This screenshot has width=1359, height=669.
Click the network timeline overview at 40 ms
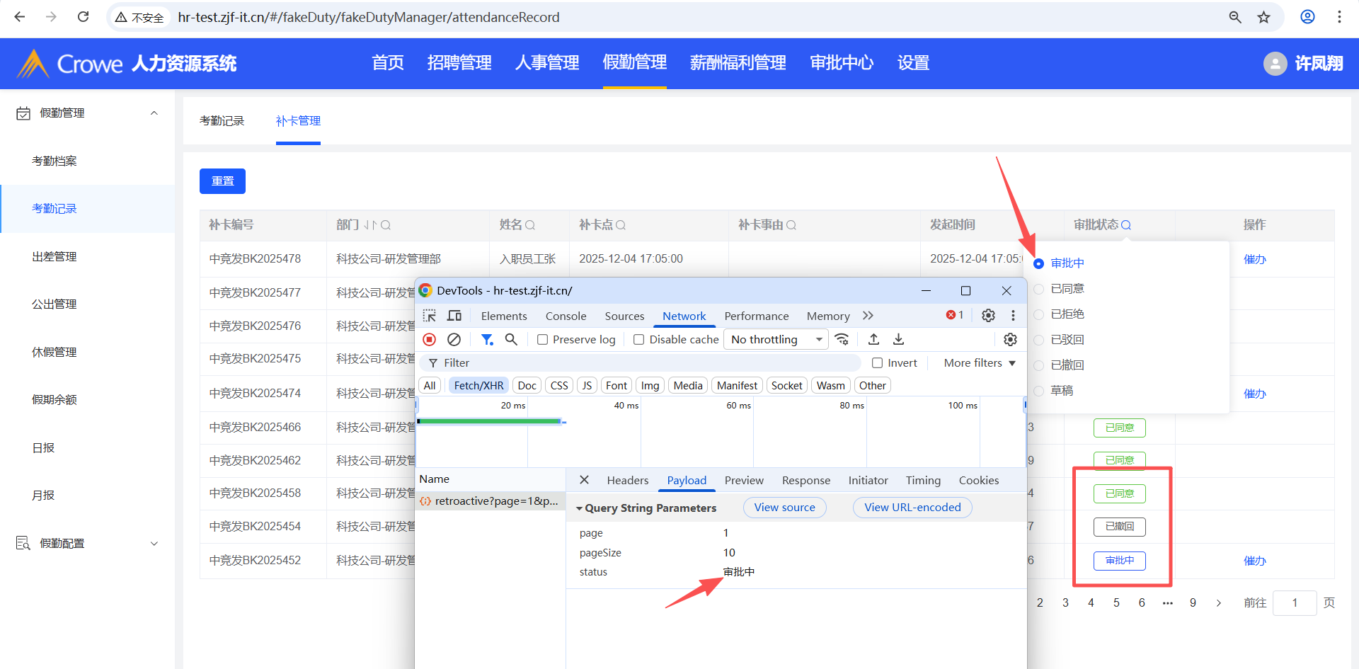[626, 432]
